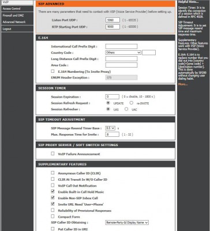Select UAC as session refresher
Viewport: 210px width, 231px height.
(126, 109)
